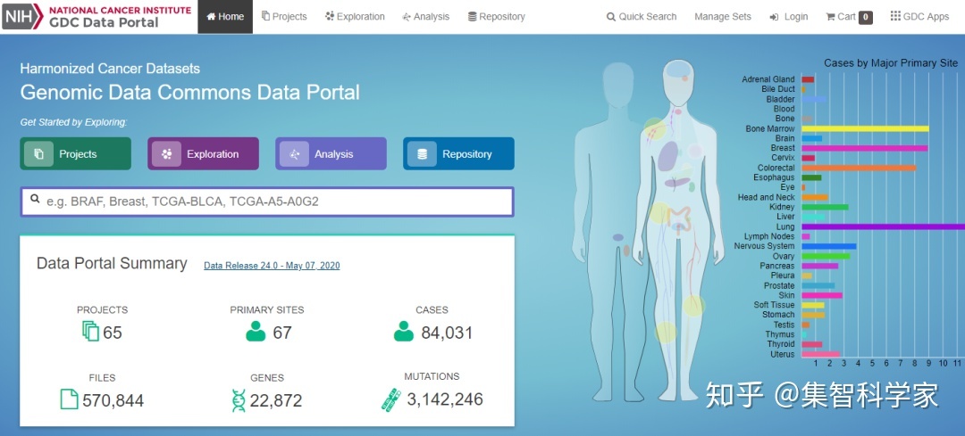This screenshot has width=965, height=436.
Task: Click the Primary Sites person icon
Action: pos(256,332)
